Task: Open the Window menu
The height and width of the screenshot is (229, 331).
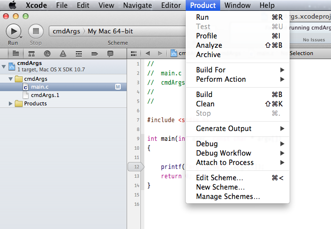Action: point(237,5)
